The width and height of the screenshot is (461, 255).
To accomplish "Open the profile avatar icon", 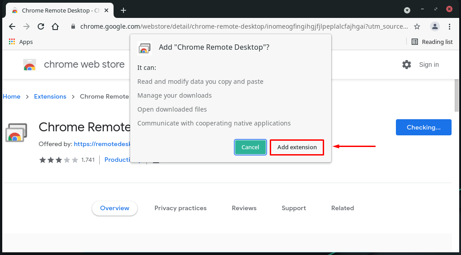I will pyautogui.click(x=435, y=26).
